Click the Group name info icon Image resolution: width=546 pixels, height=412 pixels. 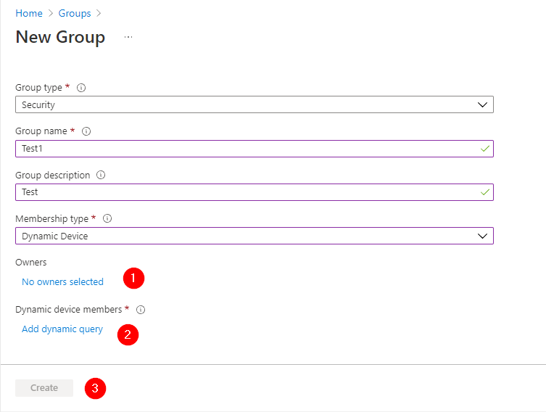pyautogui.click(x=86, y=131)
